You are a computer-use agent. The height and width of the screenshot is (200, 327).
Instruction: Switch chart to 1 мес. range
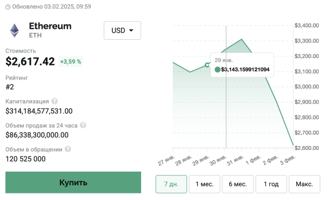coord(204,184)
